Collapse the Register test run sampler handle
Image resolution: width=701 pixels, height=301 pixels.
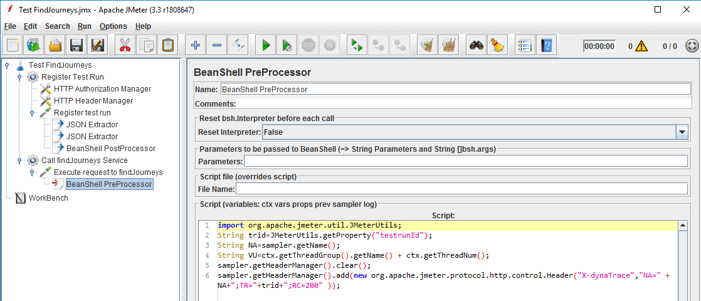[x=32, y=113]
